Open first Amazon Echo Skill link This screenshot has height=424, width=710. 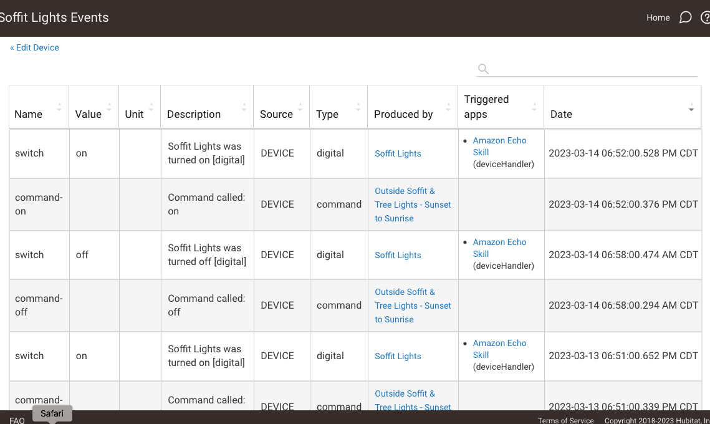coord(499,147)
